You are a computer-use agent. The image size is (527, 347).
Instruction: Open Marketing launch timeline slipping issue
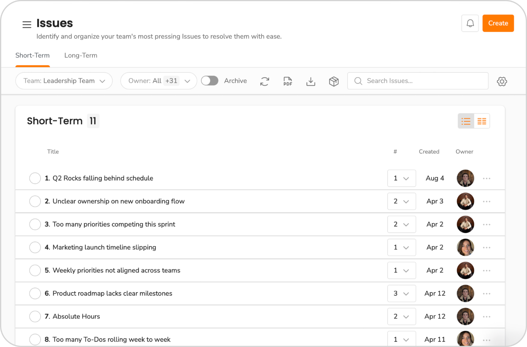tap(104, 247)
